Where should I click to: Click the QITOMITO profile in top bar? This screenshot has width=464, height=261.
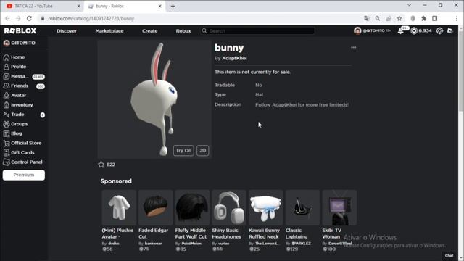(372, 30)
